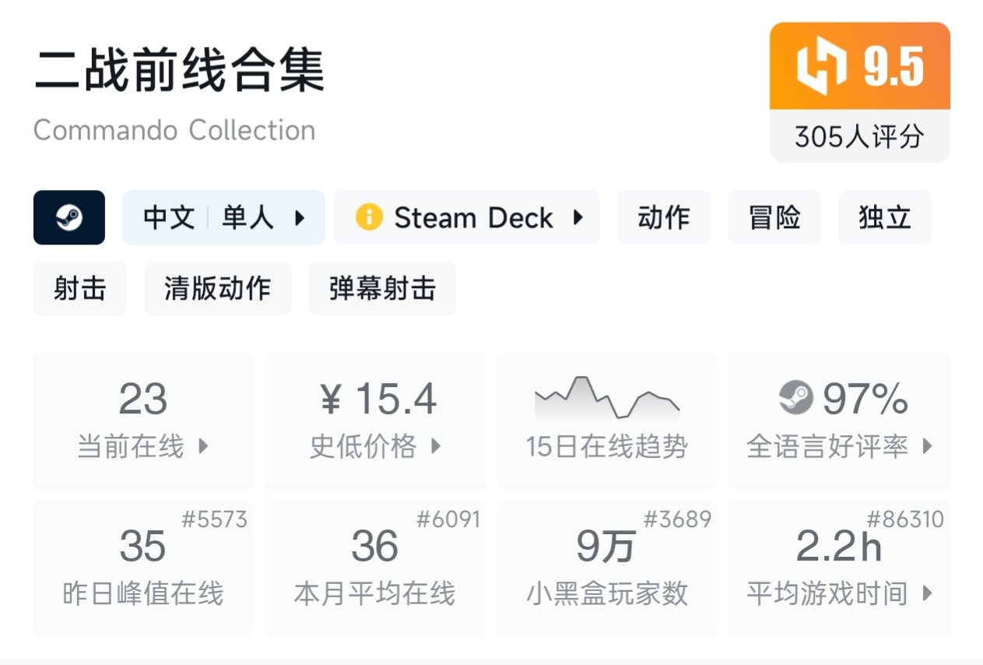983x665 pixels.
Task: Click the yellow Steam Deck info icon
Action: (369, 217)
